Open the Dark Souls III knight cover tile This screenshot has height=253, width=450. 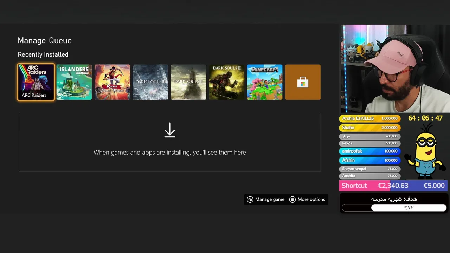[227, 82]
